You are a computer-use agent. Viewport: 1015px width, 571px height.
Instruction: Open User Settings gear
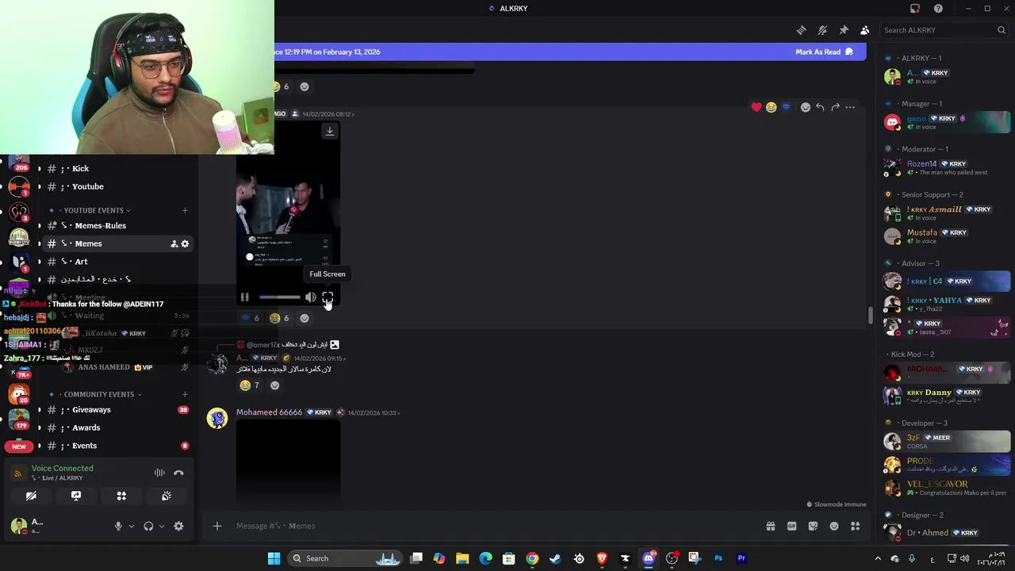(178, 526)
